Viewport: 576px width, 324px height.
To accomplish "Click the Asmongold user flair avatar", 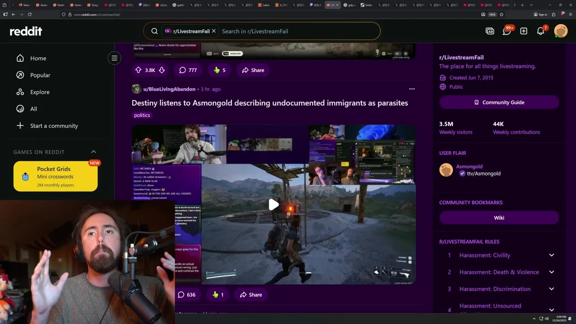I will (x=446, y=170).
